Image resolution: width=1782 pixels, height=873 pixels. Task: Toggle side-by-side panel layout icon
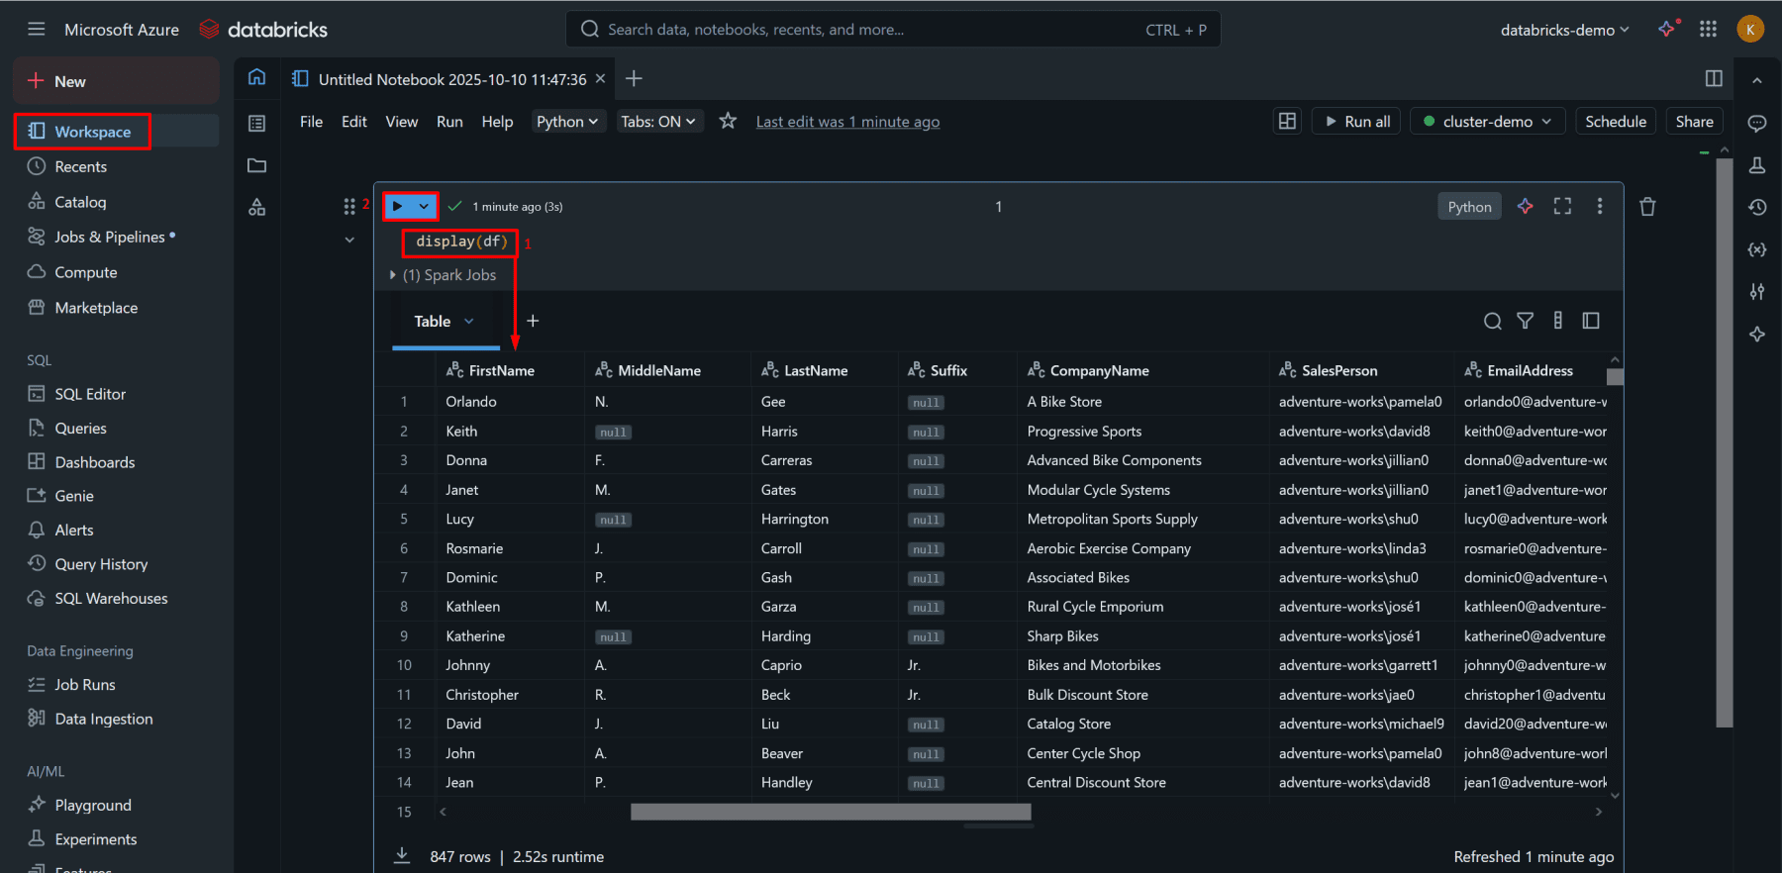1714,78
